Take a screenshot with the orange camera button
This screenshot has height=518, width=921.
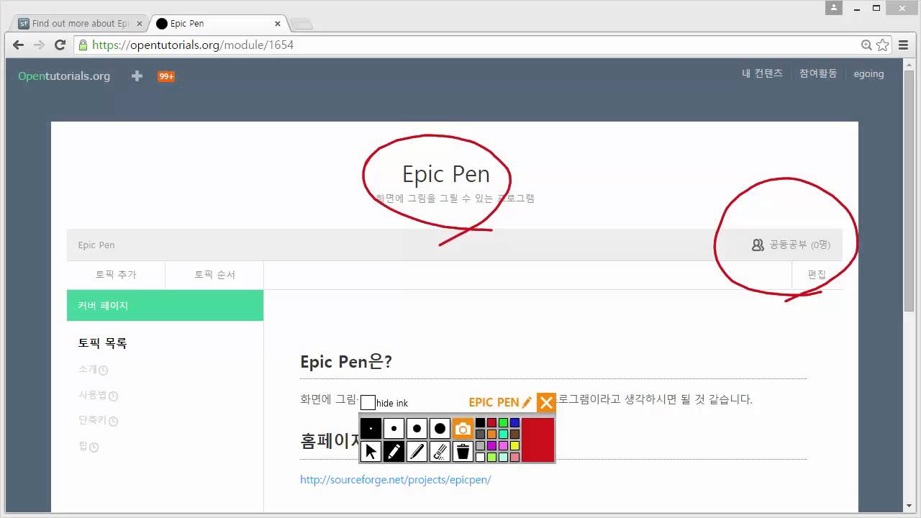[x=463, y=428]
